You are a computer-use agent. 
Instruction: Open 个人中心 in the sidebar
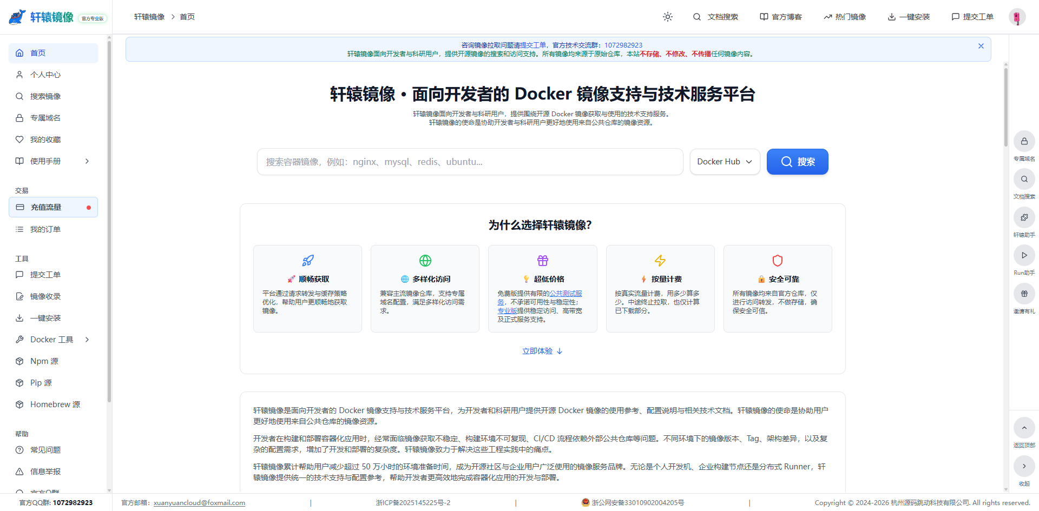53,75
